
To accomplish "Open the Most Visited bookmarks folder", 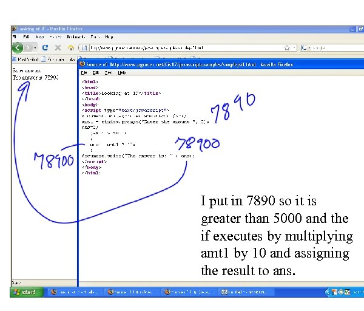I will click(x=25, y=60).
